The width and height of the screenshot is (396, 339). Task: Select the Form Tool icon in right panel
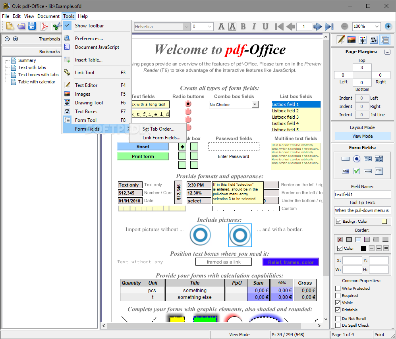[x=384, y=40]
